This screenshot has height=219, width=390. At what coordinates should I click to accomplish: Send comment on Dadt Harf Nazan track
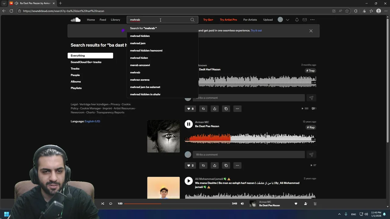pos(311,98)
